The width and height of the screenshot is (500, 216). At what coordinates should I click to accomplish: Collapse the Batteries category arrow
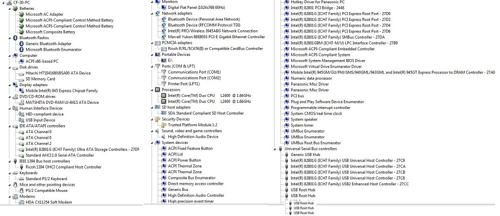click(x=10, y=9)
